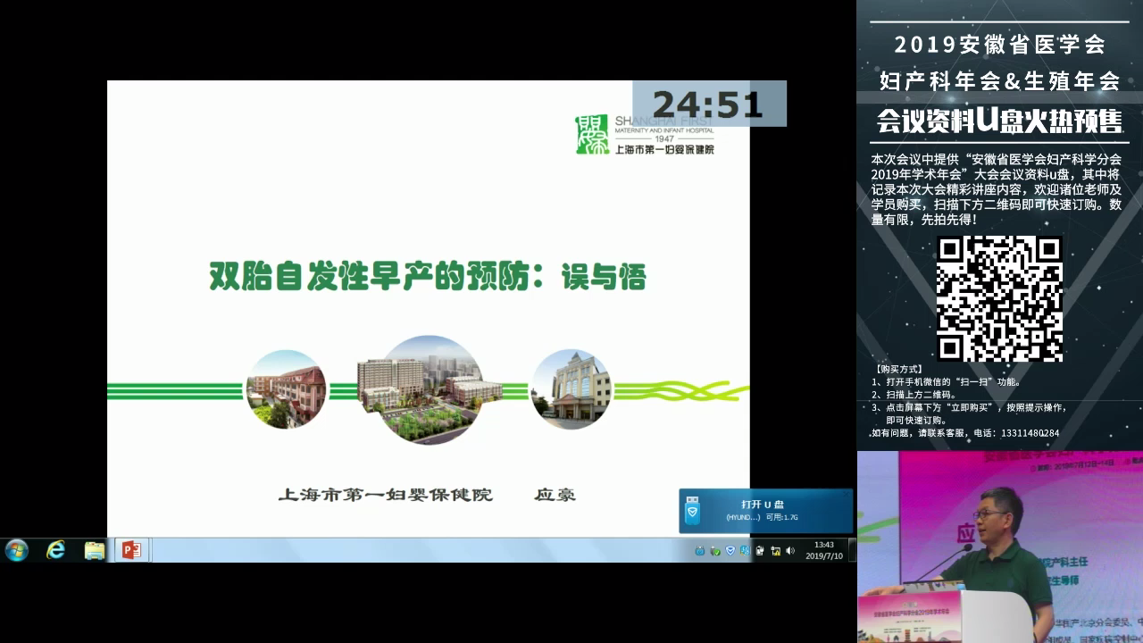Launch Internet Explorer from the taskbar
Viewport: 1143px width, 643px height.
(56, 550)
